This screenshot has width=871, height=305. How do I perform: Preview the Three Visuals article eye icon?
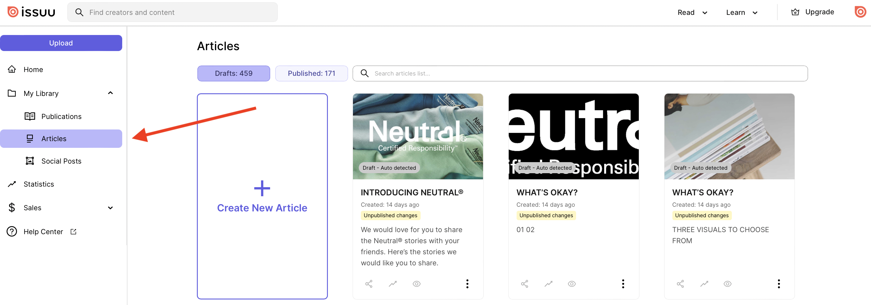click(x=728, y=284)
